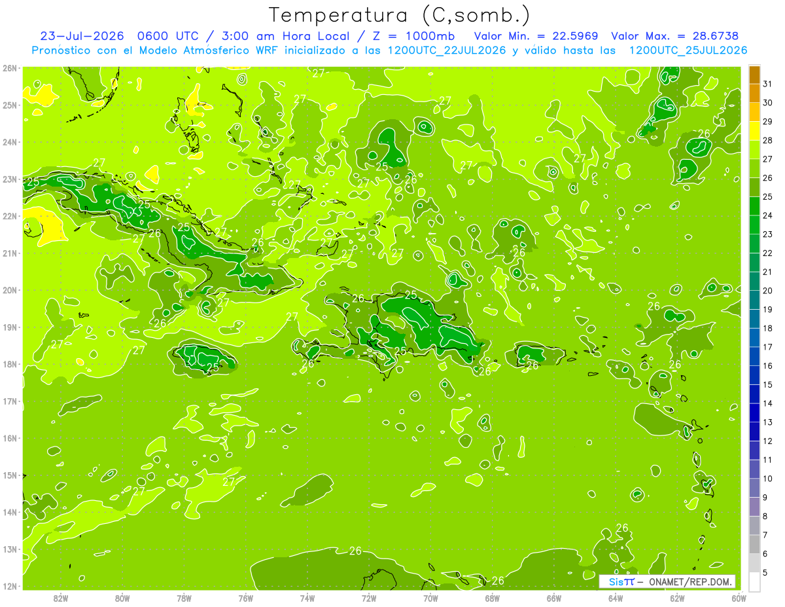
Task: Select the date text "23-Jul-2026"
Action: click(x=80, y=36)
